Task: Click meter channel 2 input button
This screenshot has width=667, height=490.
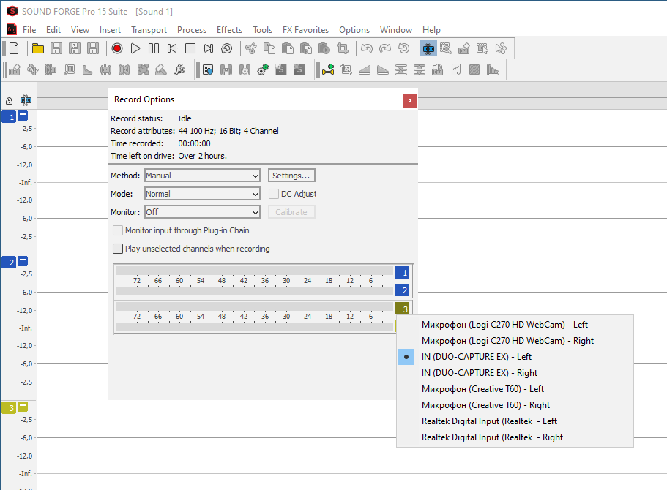Action: (401, 290)
